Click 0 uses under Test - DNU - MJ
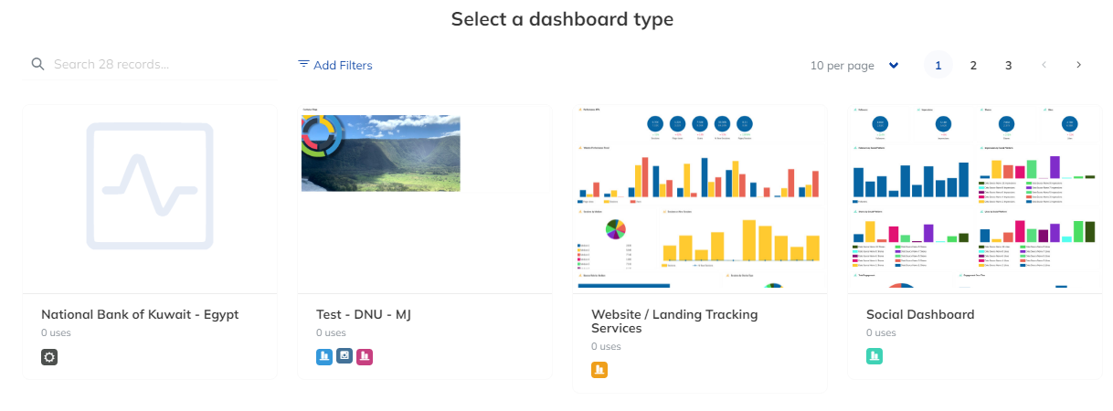1113x411 pixels. (331, 333)
